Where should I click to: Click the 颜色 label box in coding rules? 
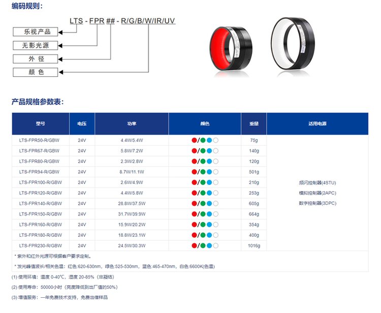tap(35, 72)
